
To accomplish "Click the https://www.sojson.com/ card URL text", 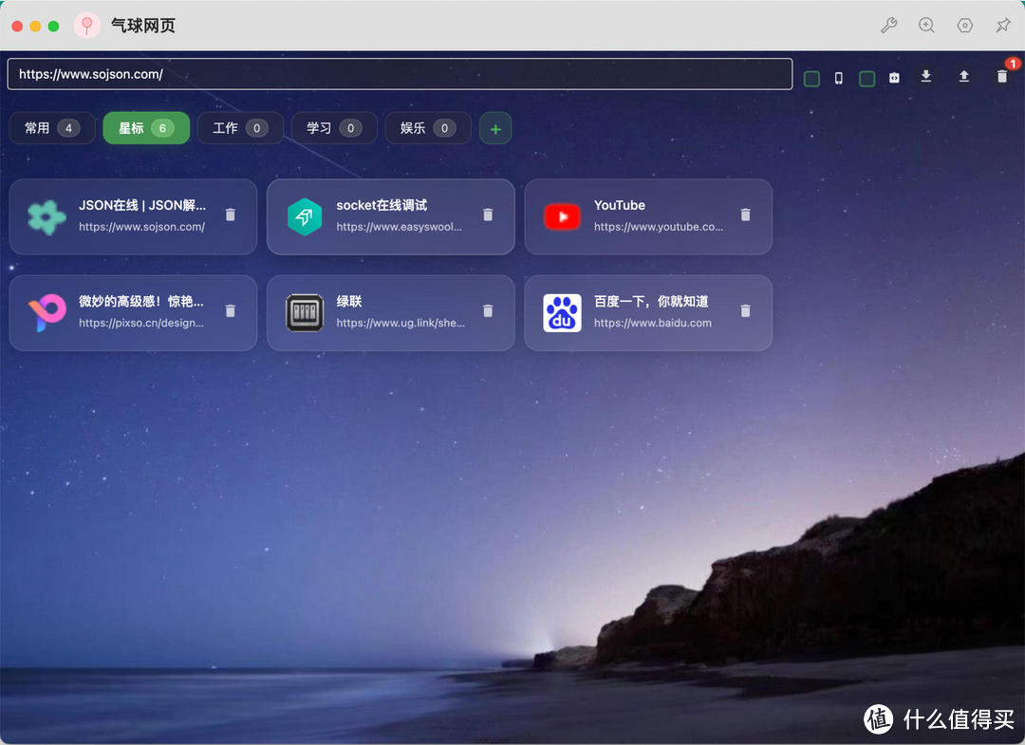I will click(x=141, y=227).
